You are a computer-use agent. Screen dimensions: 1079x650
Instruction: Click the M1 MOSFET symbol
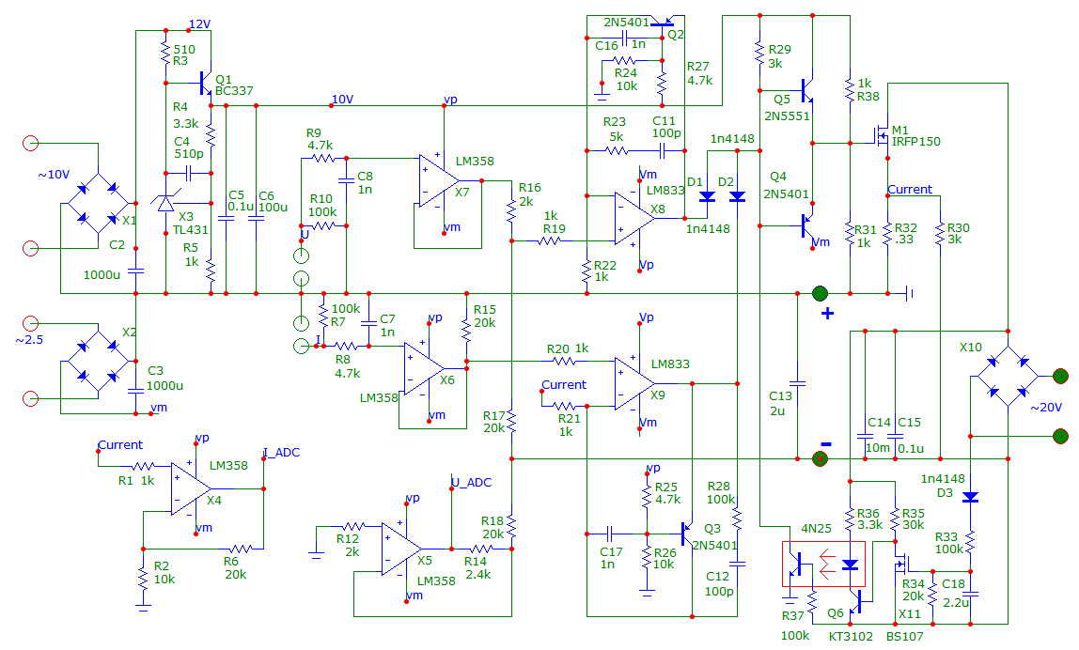click(880, 136)
